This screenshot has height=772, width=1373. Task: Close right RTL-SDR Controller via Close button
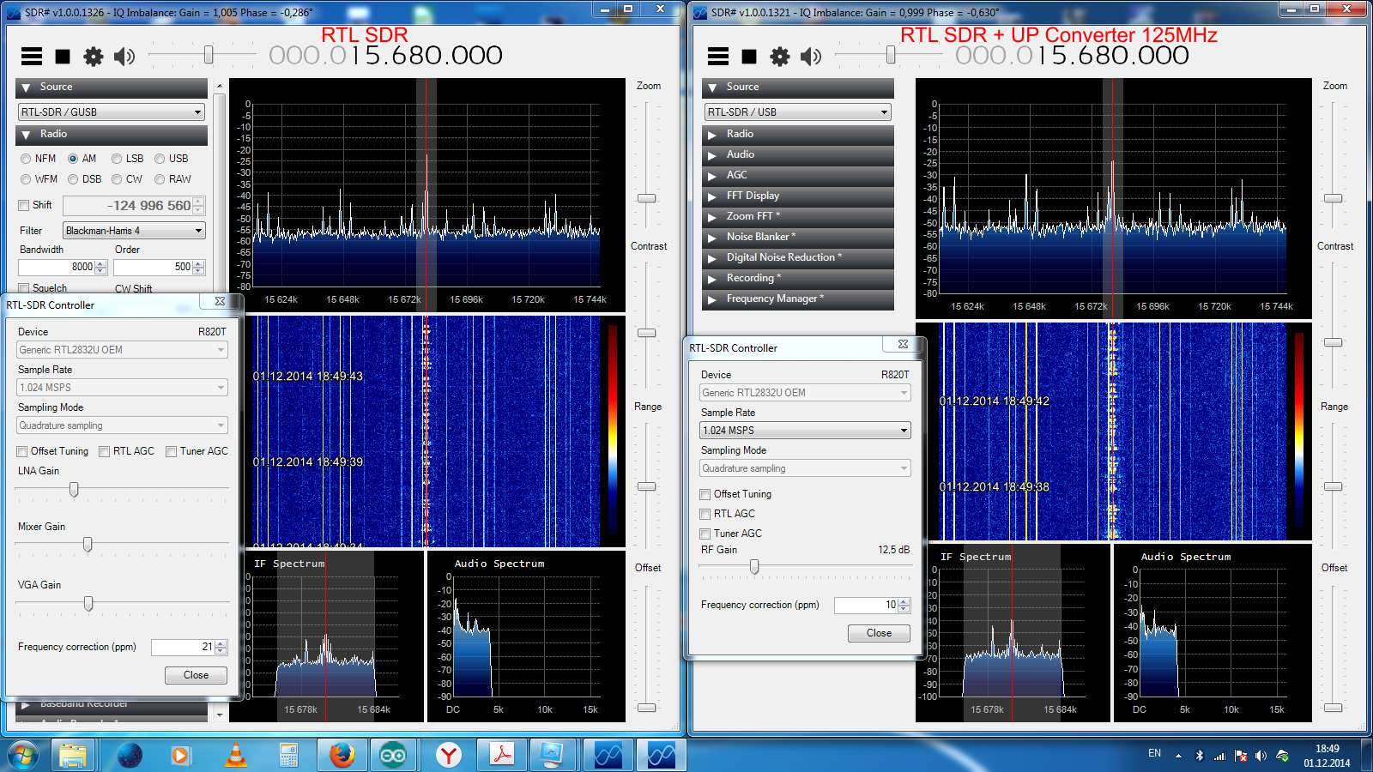click(879, 633)
